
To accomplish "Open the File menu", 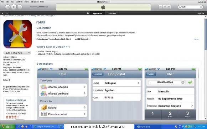I will click(2, 2).
